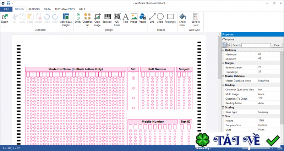Click the Verificare app logo icon
This screenshot has height=151, width=284.
(x=3, y=3)
